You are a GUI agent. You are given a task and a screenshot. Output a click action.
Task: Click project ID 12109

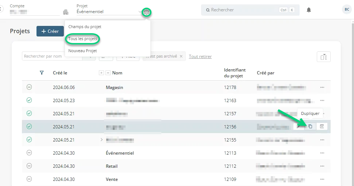[230, 179]
